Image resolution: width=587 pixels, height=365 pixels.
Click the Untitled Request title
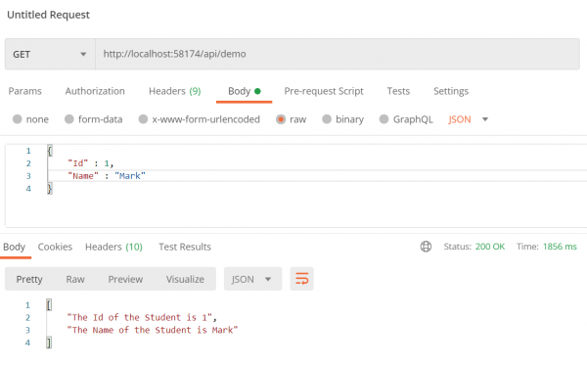(48, 15)
